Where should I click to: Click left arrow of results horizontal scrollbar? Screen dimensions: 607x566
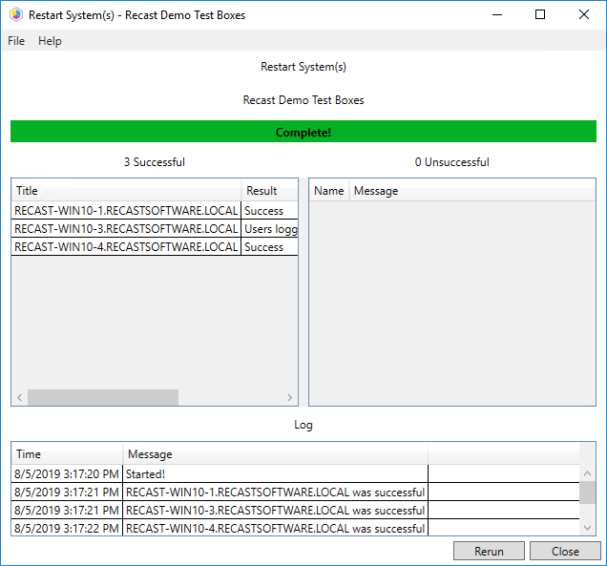coord(20,397)
